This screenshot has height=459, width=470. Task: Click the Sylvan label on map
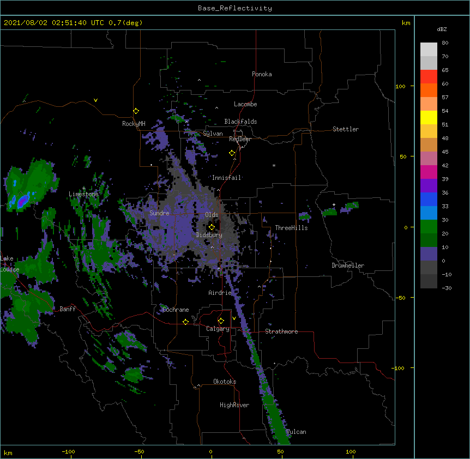click(x=213, y=134)
